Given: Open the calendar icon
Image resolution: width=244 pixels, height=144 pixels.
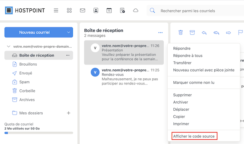Looking at the screenshot, I should tap(109, 10).
